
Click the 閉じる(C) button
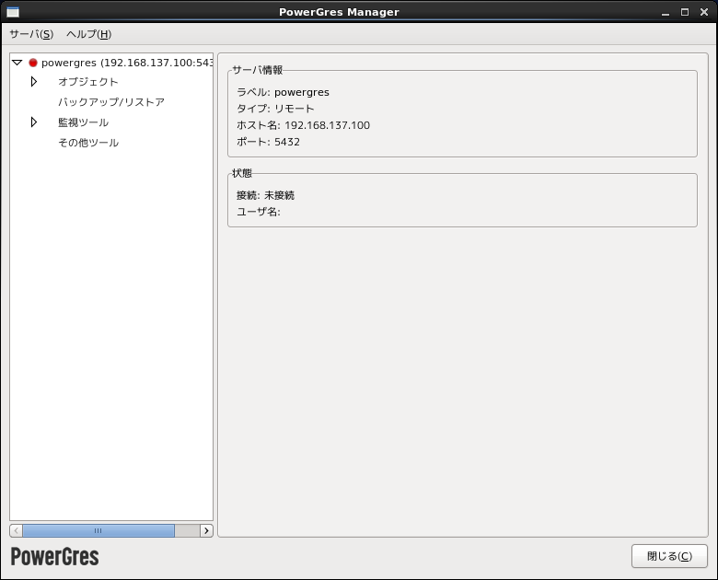pyautogui.click(x=669, y=556)
